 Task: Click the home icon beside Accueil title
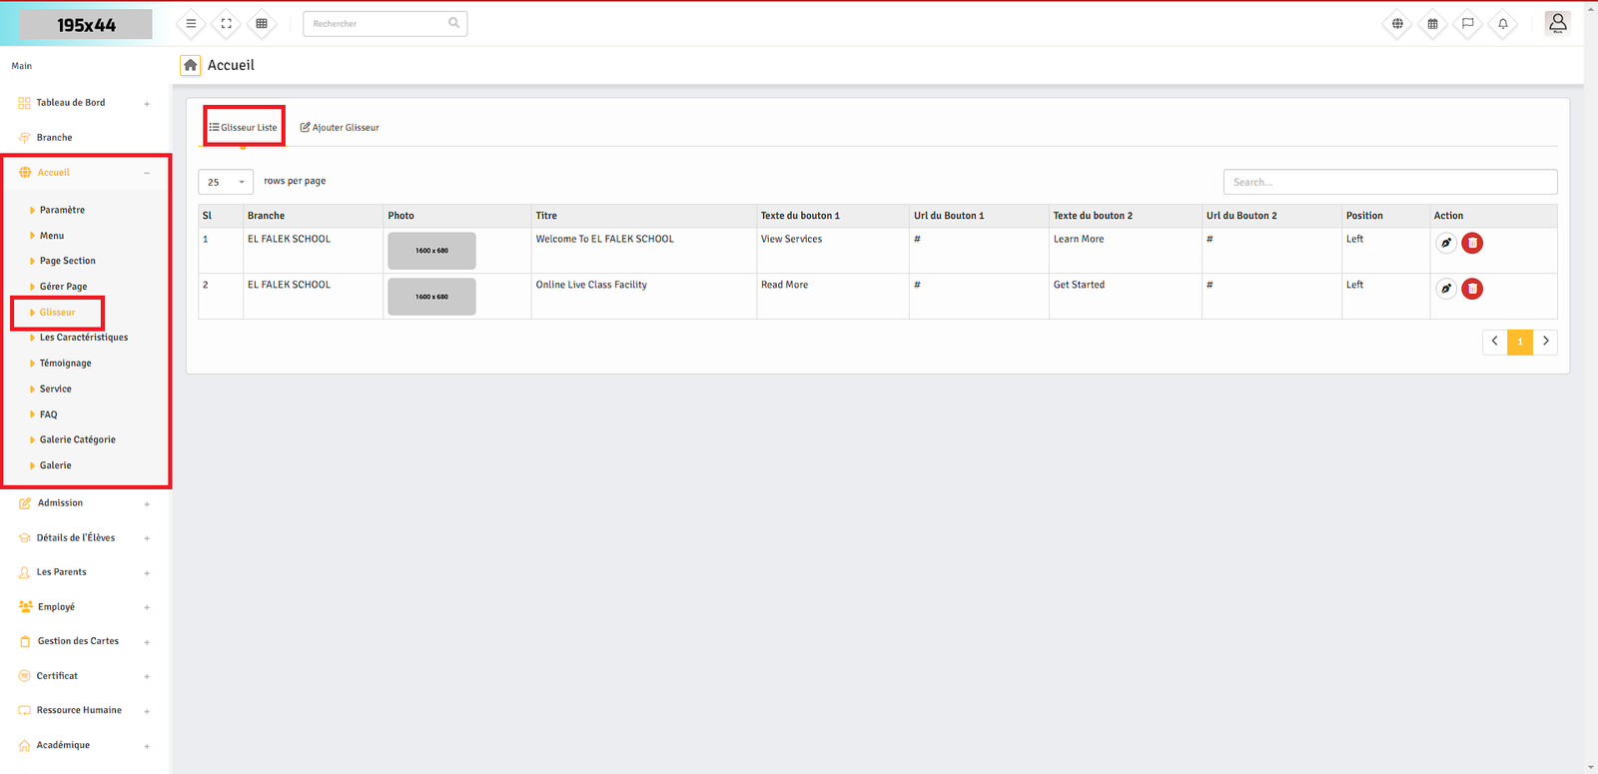tap(190, 65)
